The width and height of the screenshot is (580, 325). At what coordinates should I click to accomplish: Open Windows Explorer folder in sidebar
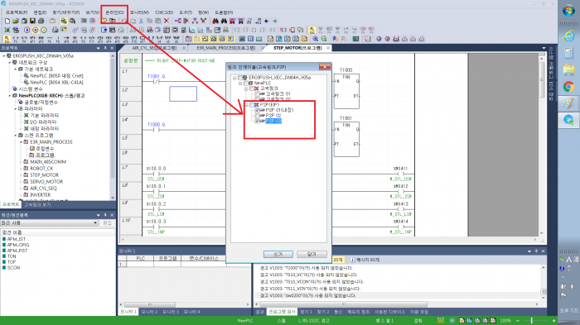coord(568,69)
